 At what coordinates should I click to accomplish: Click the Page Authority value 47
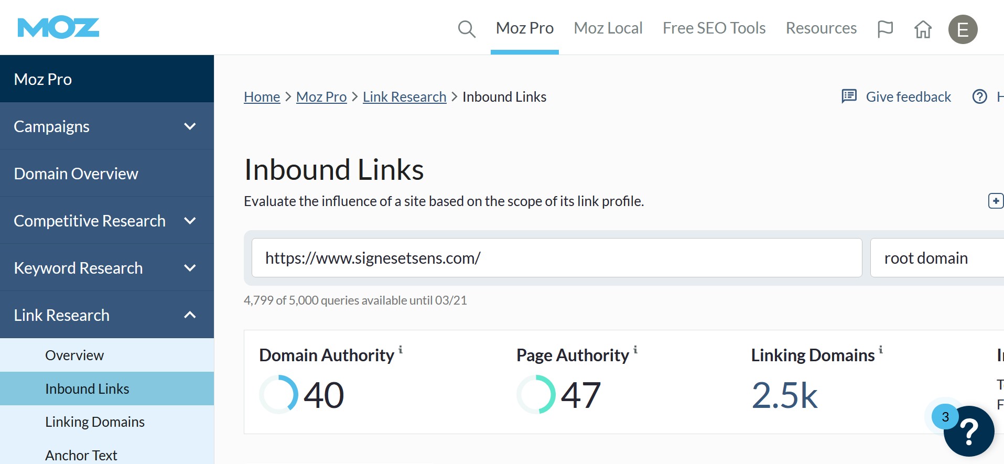[581, 395]
